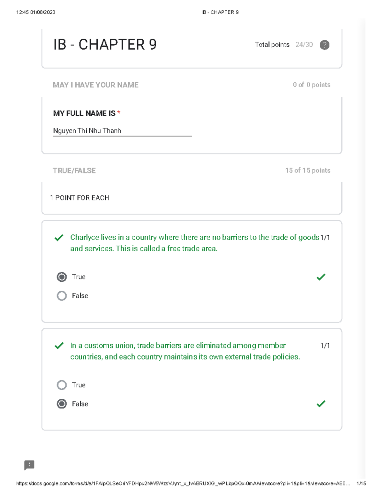Click the 15 of 15 points label
Screen dimensions: 383x496
(308, 171)
